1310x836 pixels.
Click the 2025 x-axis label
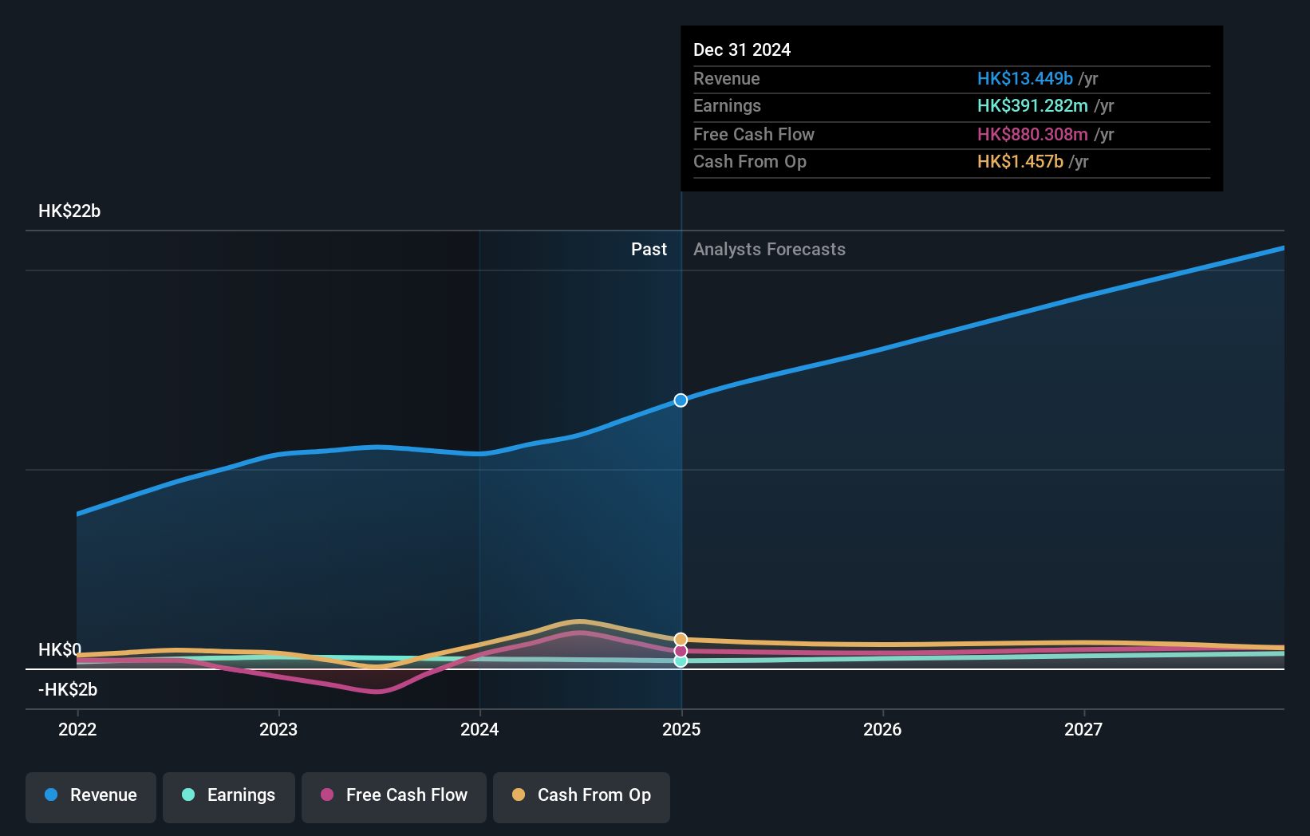tap(681, 729)
